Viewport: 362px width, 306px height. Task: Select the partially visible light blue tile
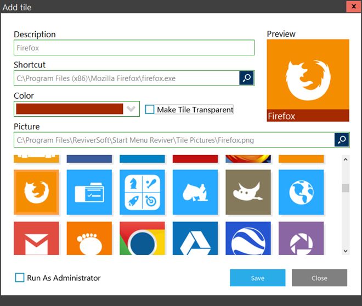click(x=142, y=159)
